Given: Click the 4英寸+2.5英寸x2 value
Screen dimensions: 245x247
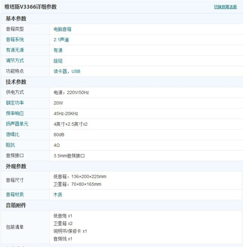Looking at the screenshot, I should (x=71, y=124).
